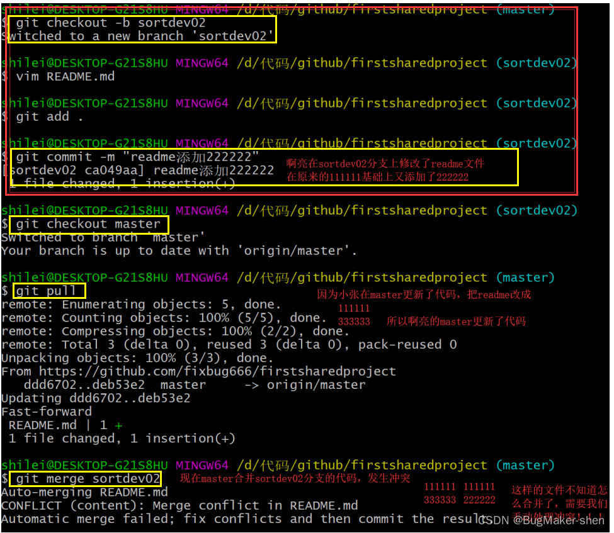The width and height of the screenshot is (614, 533).
Task: Click the '[sortdev02 ca049aa]' commit output line
Action: pos(138,171)
